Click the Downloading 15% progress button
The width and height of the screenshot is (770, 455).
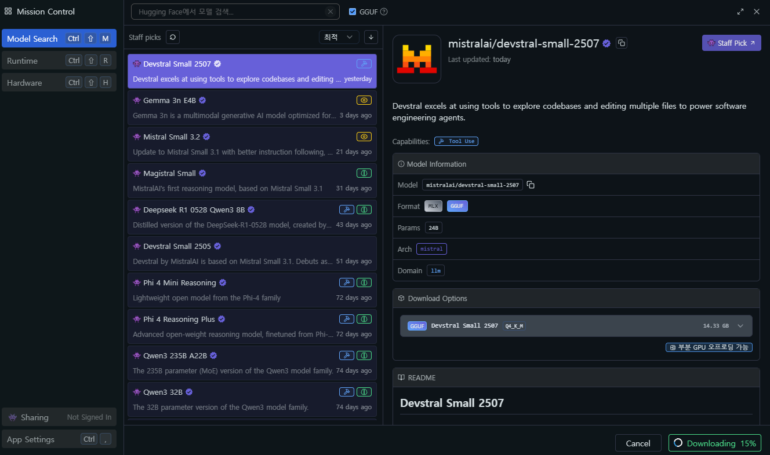715,443
